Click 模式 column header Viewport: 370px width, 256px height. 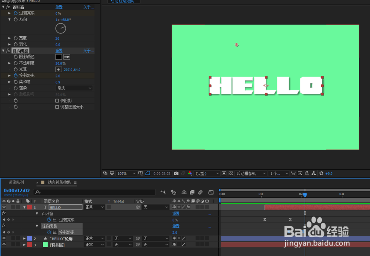(x=88, y=201)
